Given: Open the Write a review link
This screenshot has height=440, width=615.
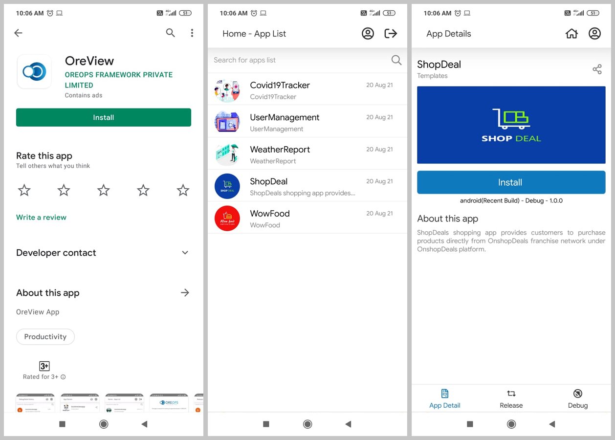Looking at the screenshot, I should point(41,218).
